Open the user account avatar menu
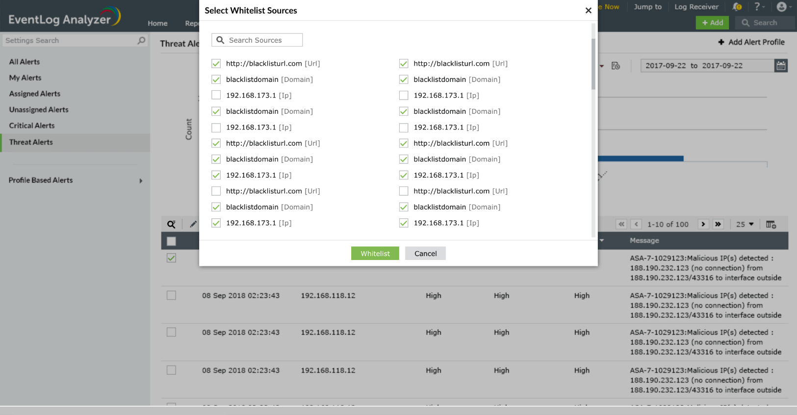Screen dimensions: 797x415 [x=784, y=6]
